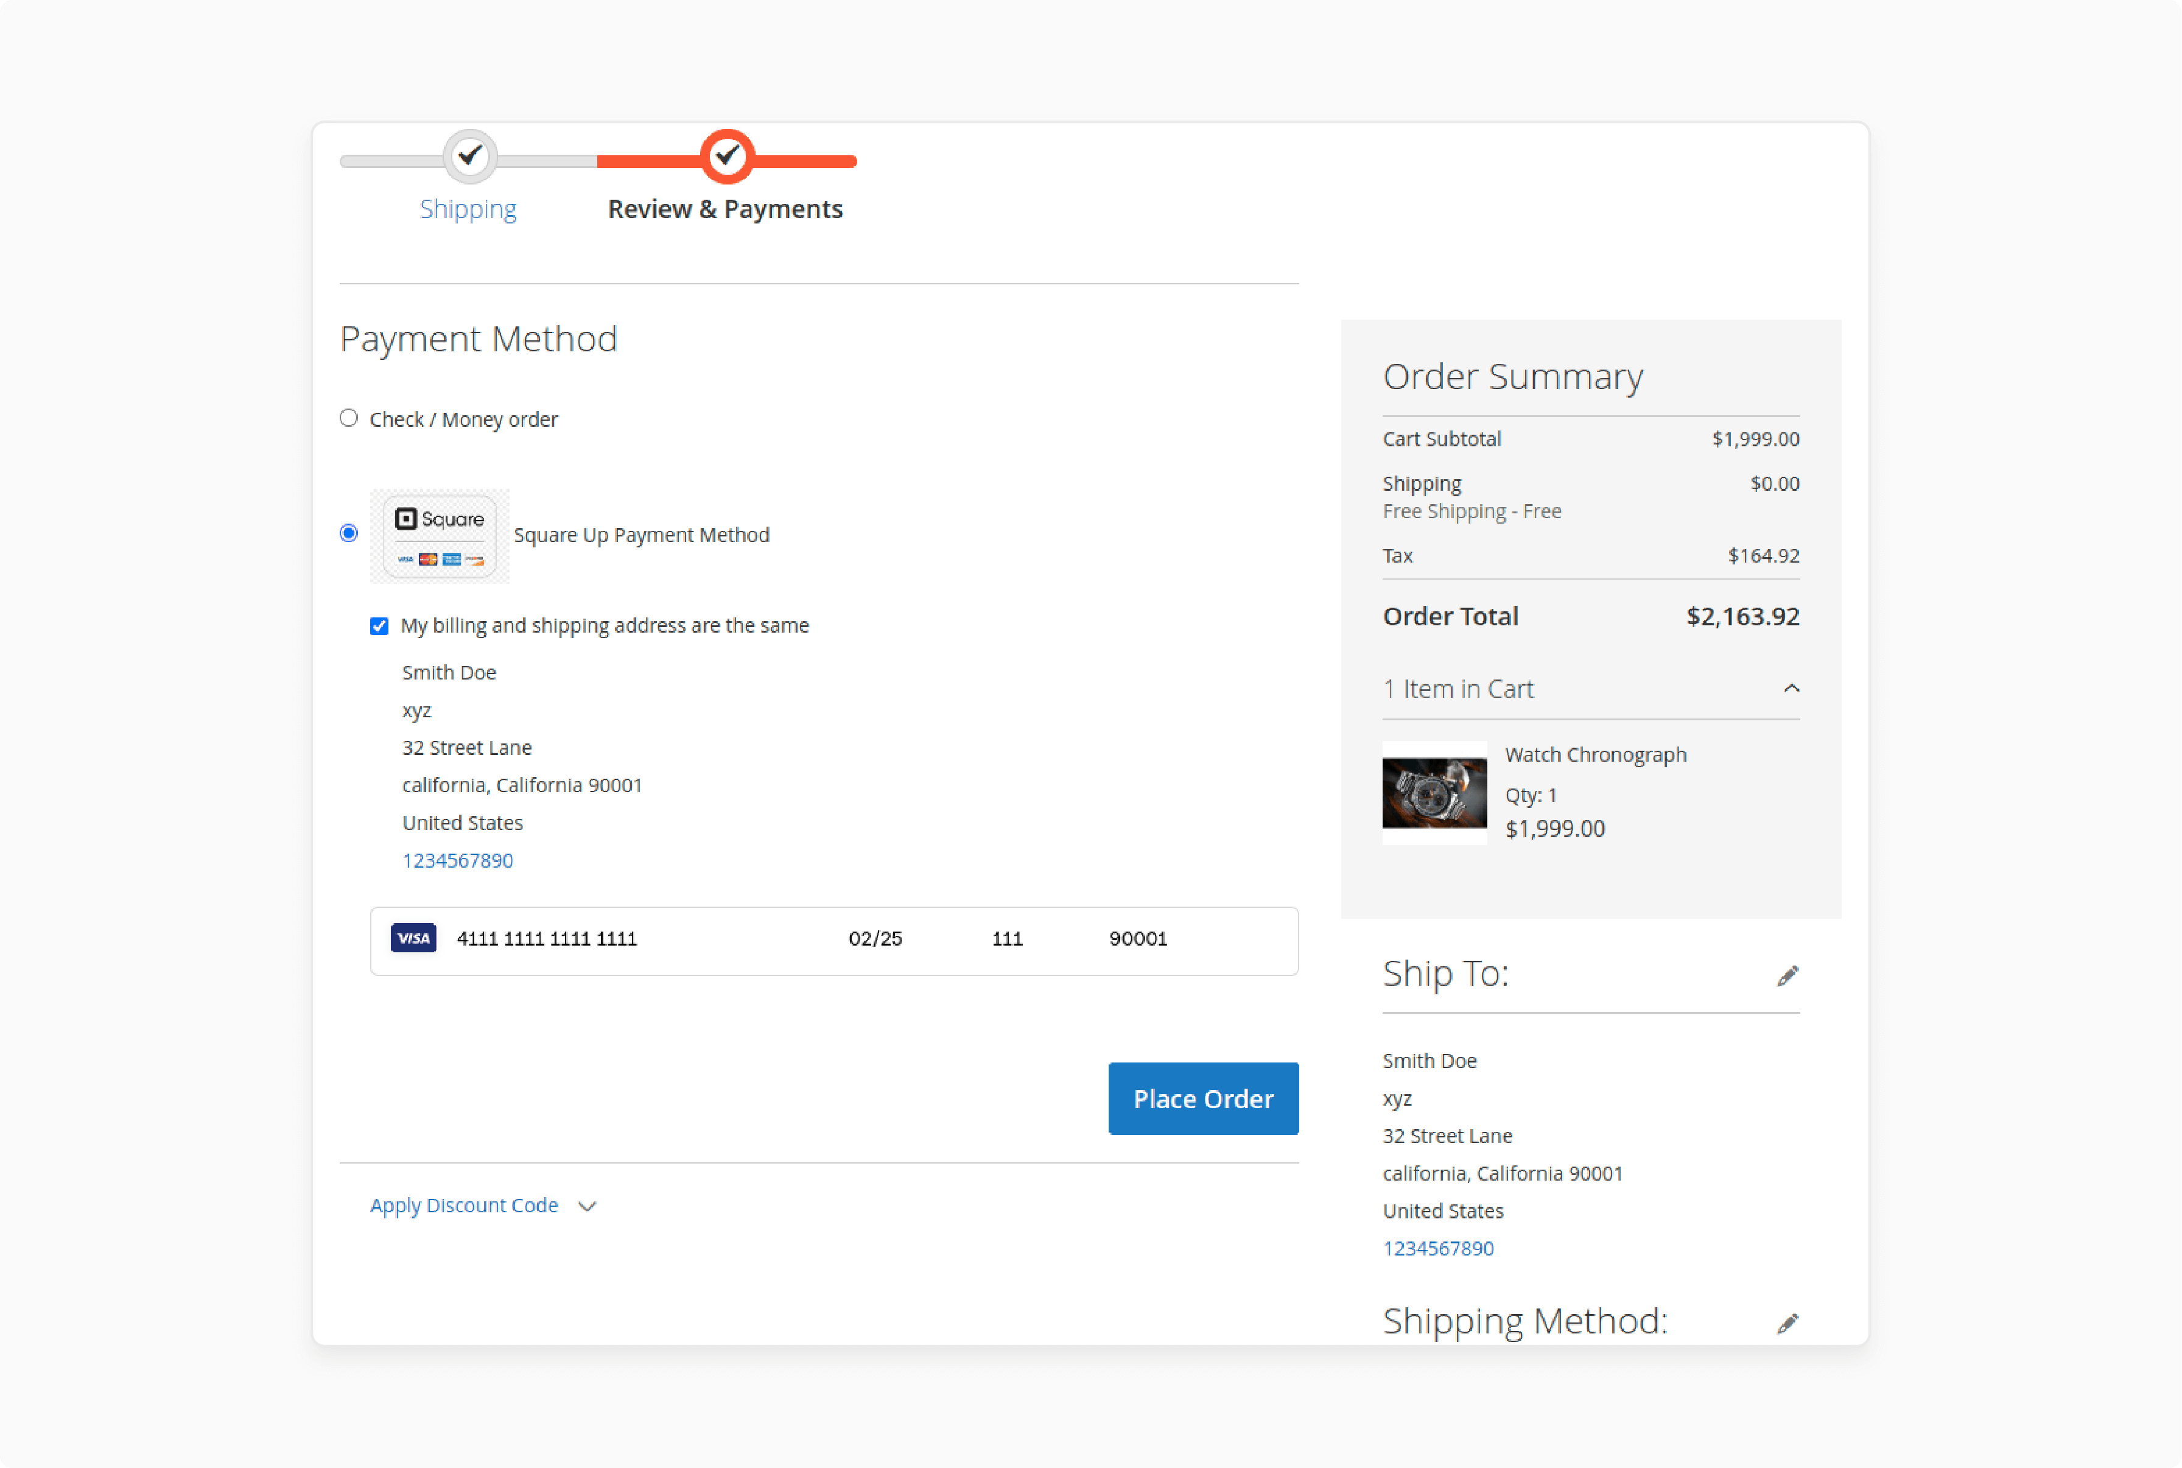Image resolution: width=2182 pixels, height=1468 pixels.
Task: Click the Place Order button
Action: (1204, 1098)
